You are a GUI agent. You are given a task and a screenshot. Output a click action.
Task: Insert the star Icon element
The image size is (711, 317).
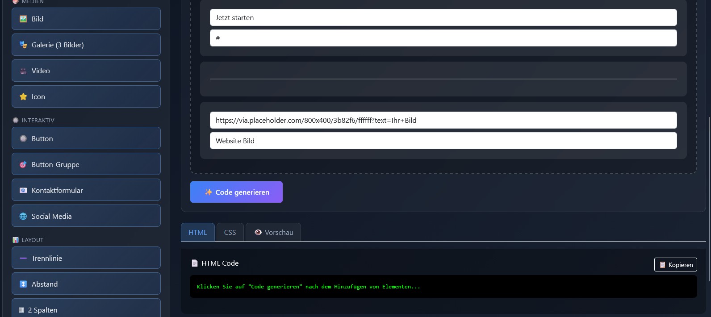(86, 96)
